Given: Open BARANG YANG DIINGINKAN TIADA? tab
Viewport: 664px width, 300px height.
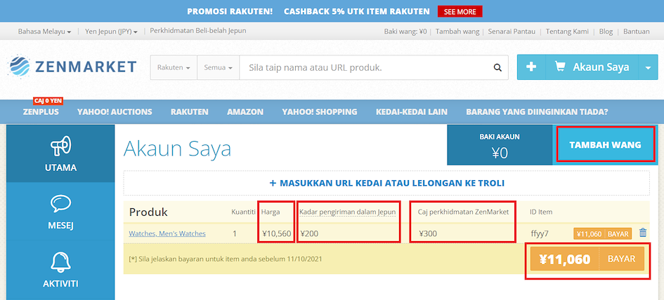Looking at the screenshot, I should (x=537, y=112).
